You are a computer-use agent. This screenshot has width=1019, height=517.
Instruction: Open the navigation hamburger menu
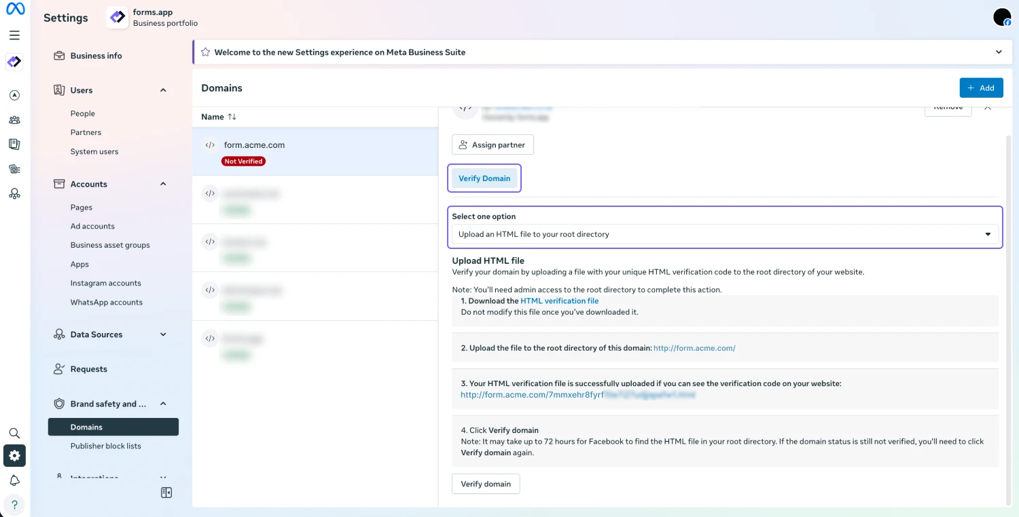coord(15,35)
